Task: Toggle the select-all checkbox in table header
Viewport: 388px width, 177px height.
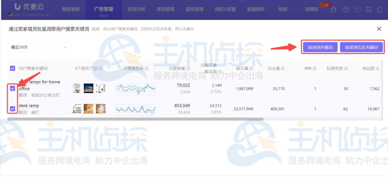Action: (13, 68)
